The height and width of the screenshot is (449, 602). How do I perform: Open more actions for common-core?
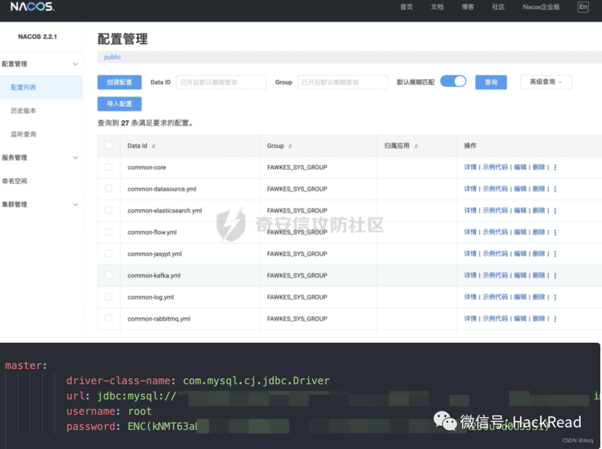[x=555, y=167]
